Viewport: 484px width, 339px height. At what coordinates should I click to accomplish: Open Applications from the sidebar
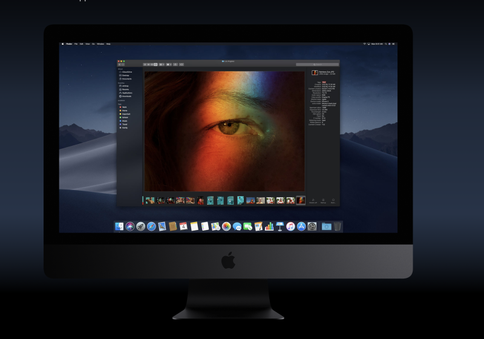point(126,93)
